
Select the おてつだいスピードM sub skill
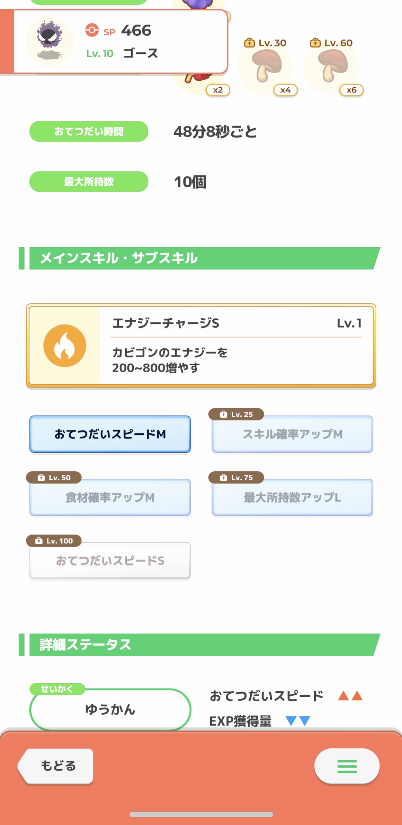point(110,434)
